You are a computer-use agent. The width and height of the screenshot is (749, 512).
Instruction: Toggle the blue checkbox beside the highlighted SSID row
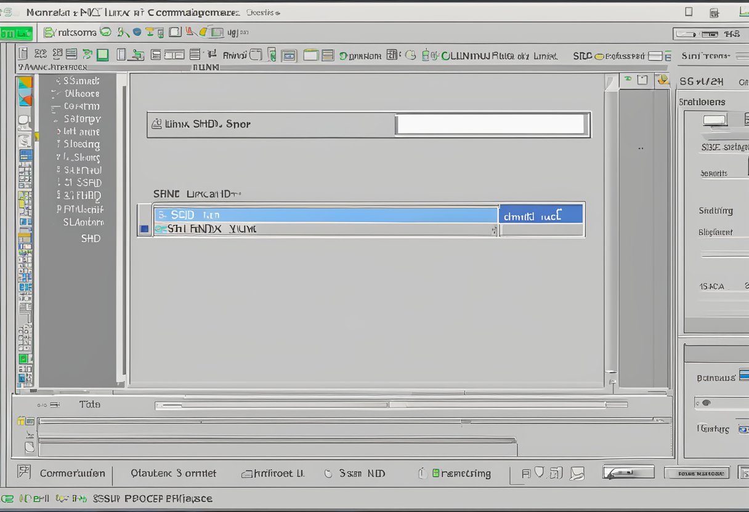click(x=144, y=228)
